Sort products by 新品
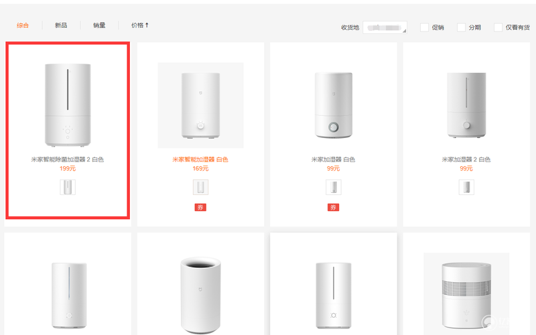 (61, 25)
